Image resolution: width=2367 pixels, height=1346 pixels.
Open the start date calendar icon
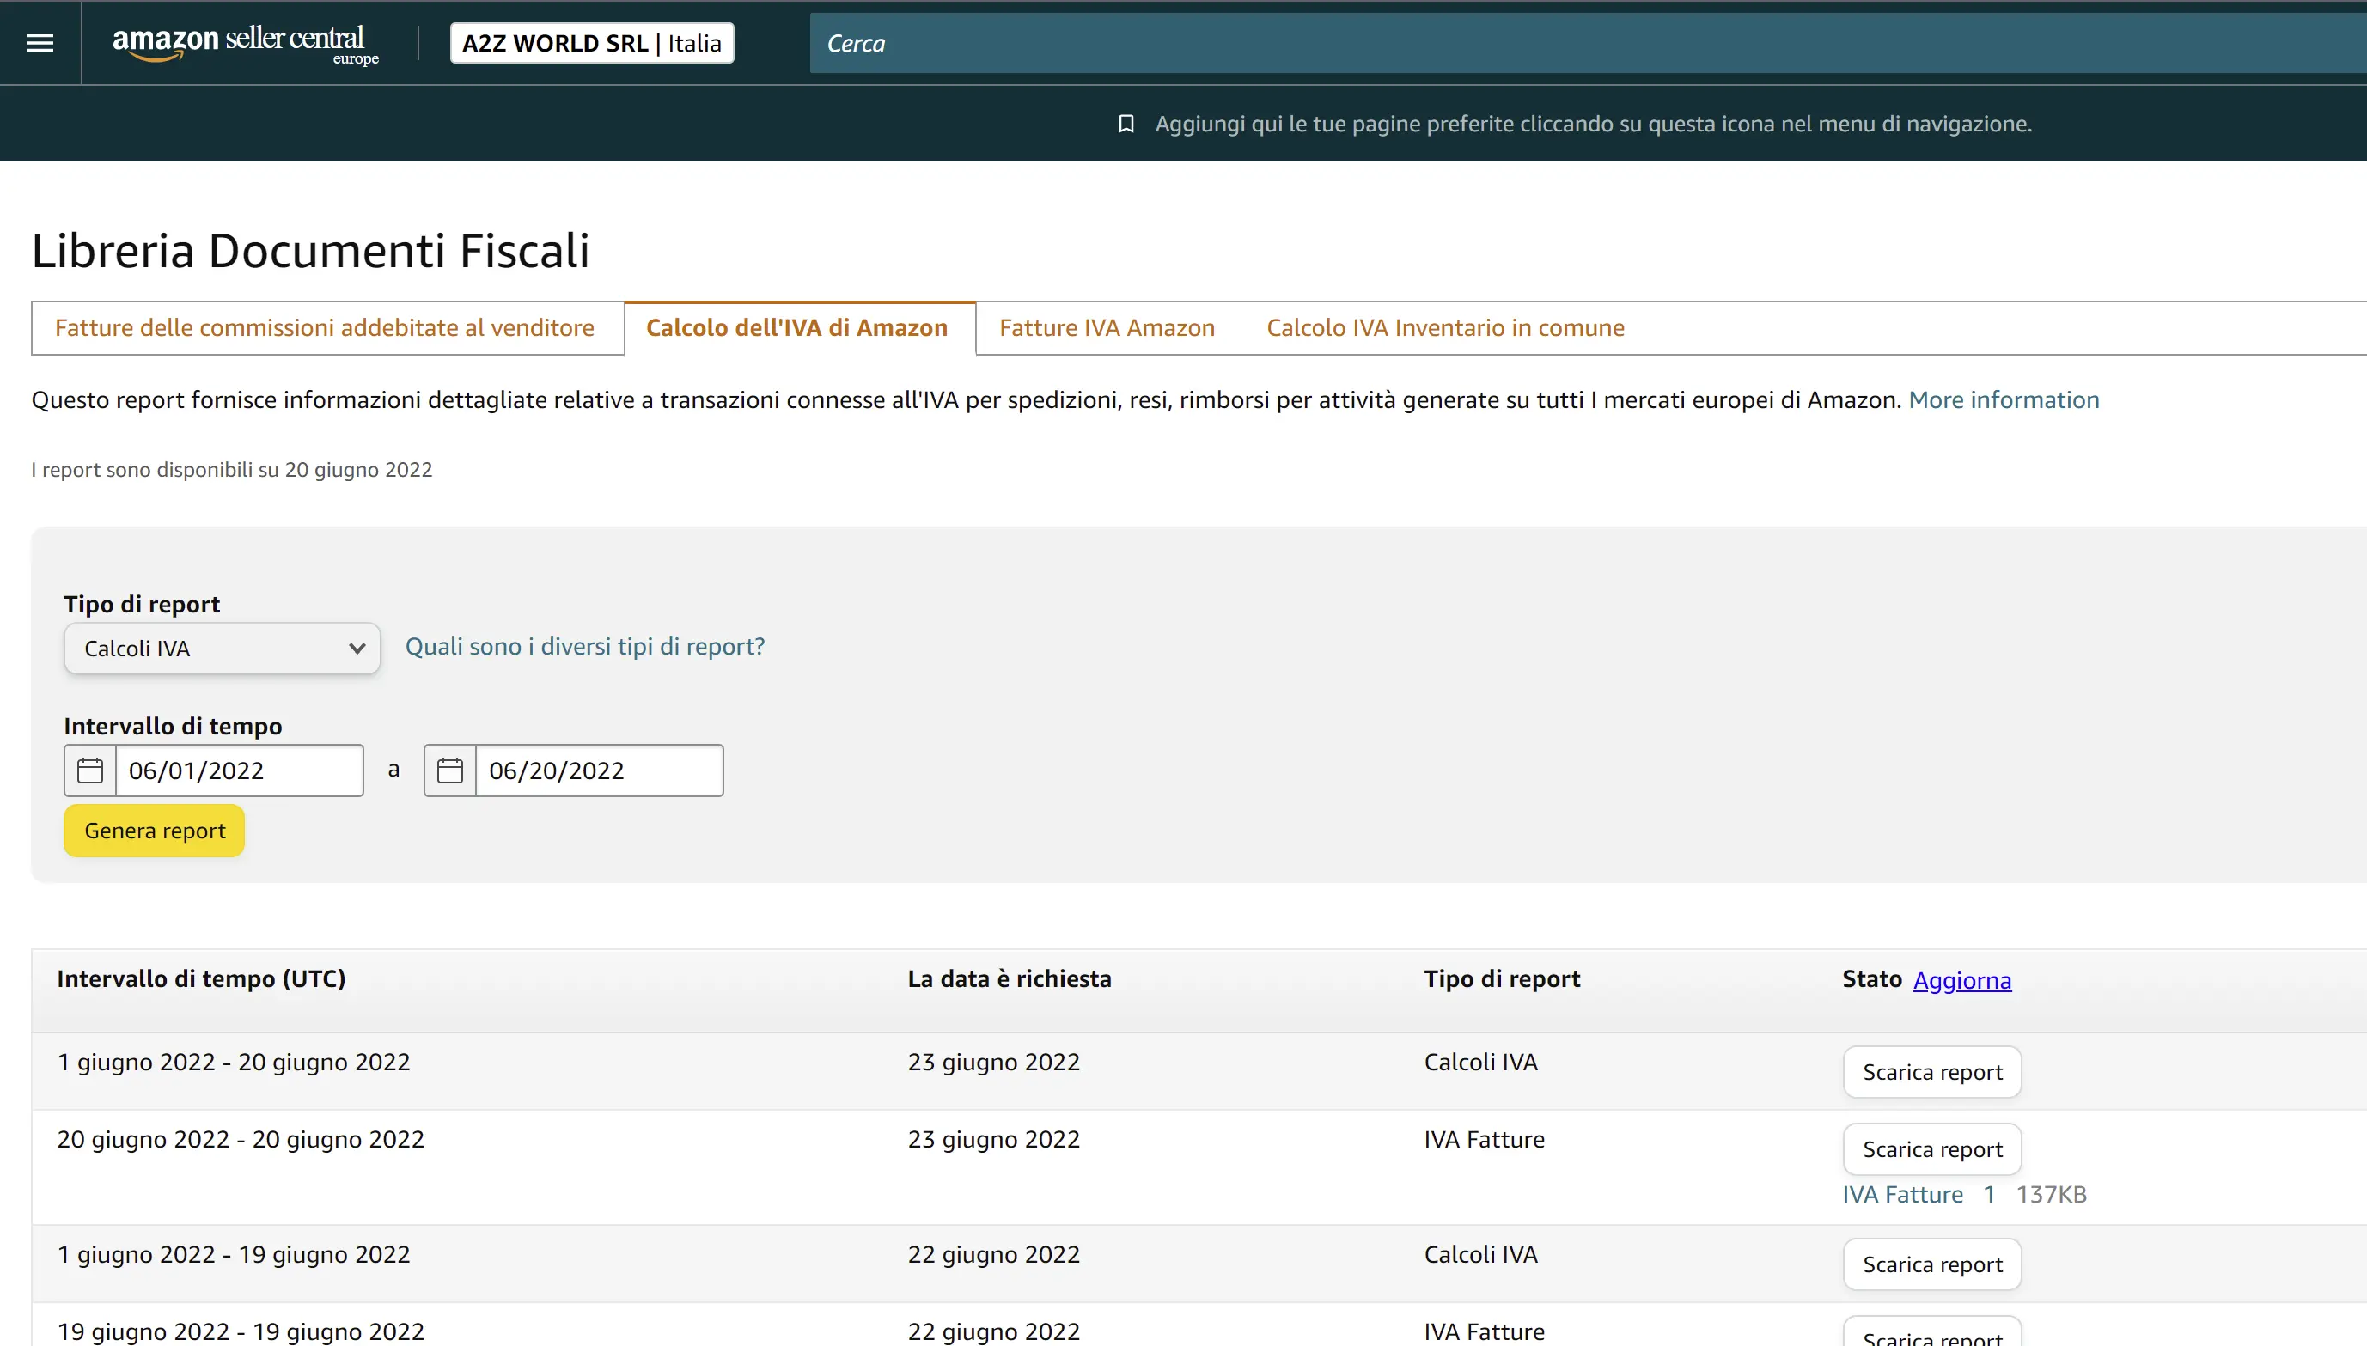[89, 770]
